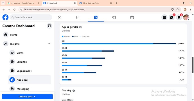This screenshot has width=194, height=101.
Task: Select Audience insights
Action: (x=30, y=80)
